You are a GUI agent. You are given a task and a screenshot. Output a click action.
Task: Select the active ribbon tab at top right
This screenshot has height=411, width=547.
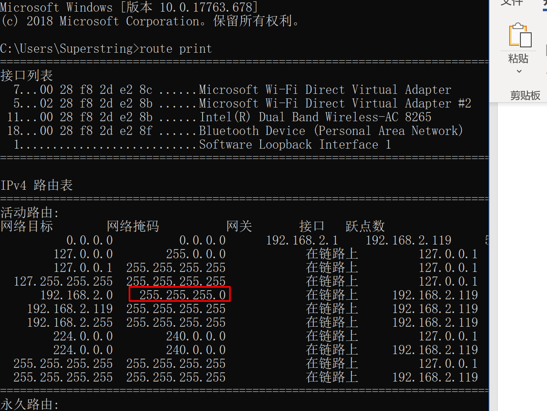(544, 3)
